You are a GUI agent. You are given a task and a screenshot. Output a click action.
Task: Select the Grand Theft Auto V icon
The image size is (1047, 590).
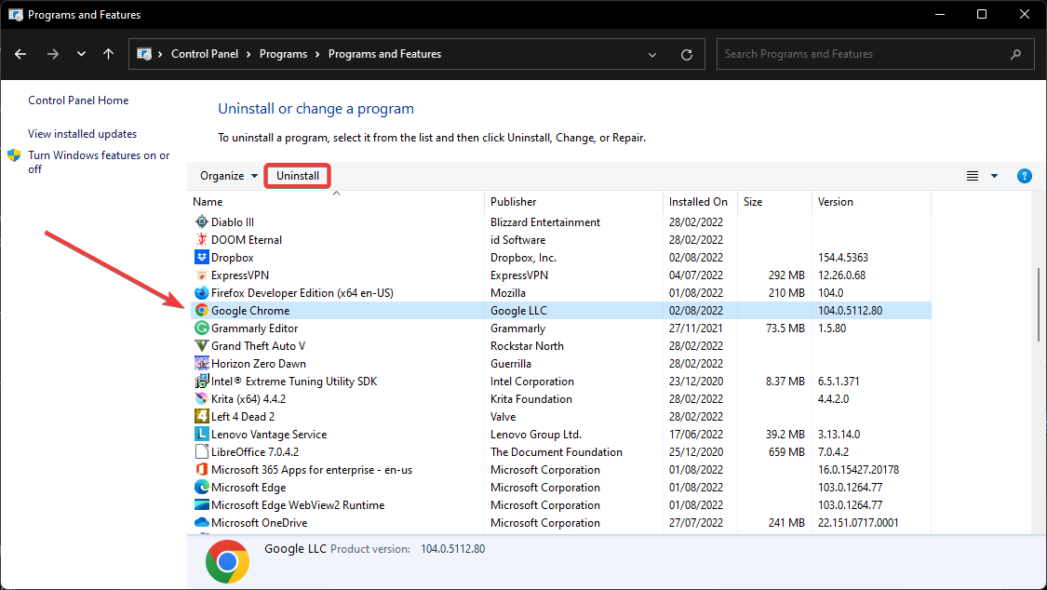pyautogui.click(x=202, y=346)
